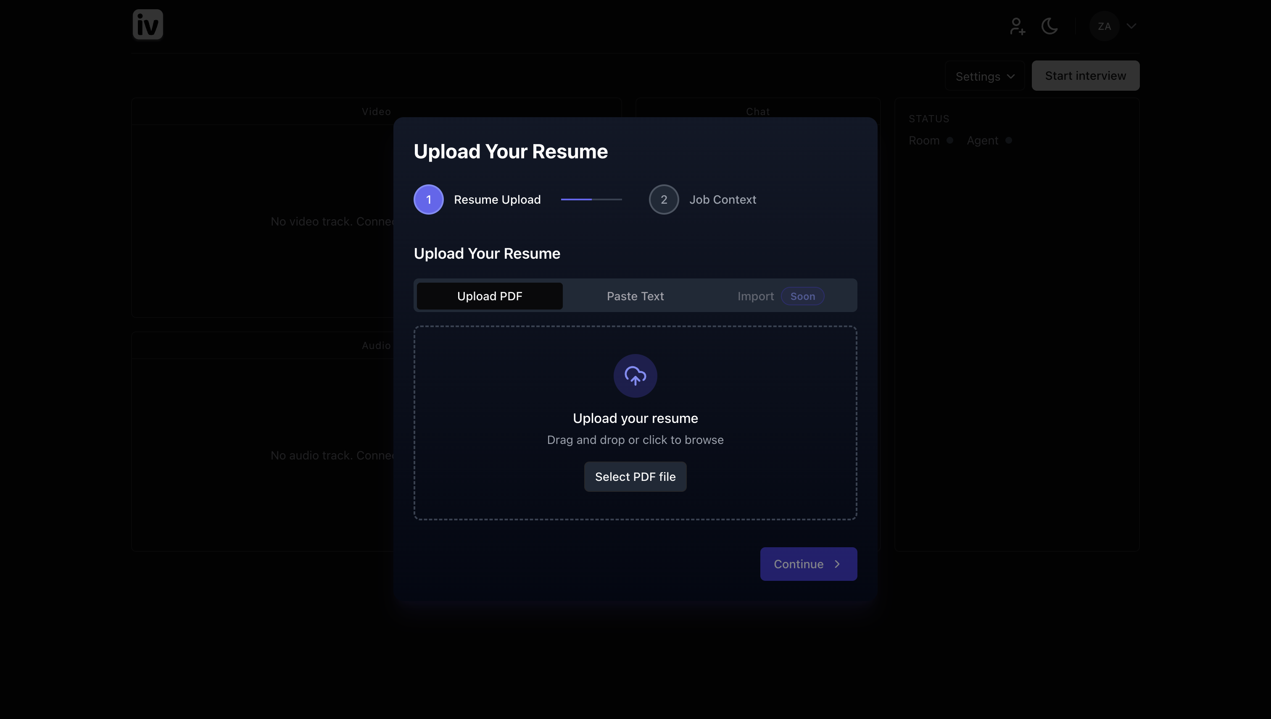Image resolution: width=1271 pixels, height=719 pixels.
Task: Toggle dark mode moon icon
Action: click(1049, 26)
